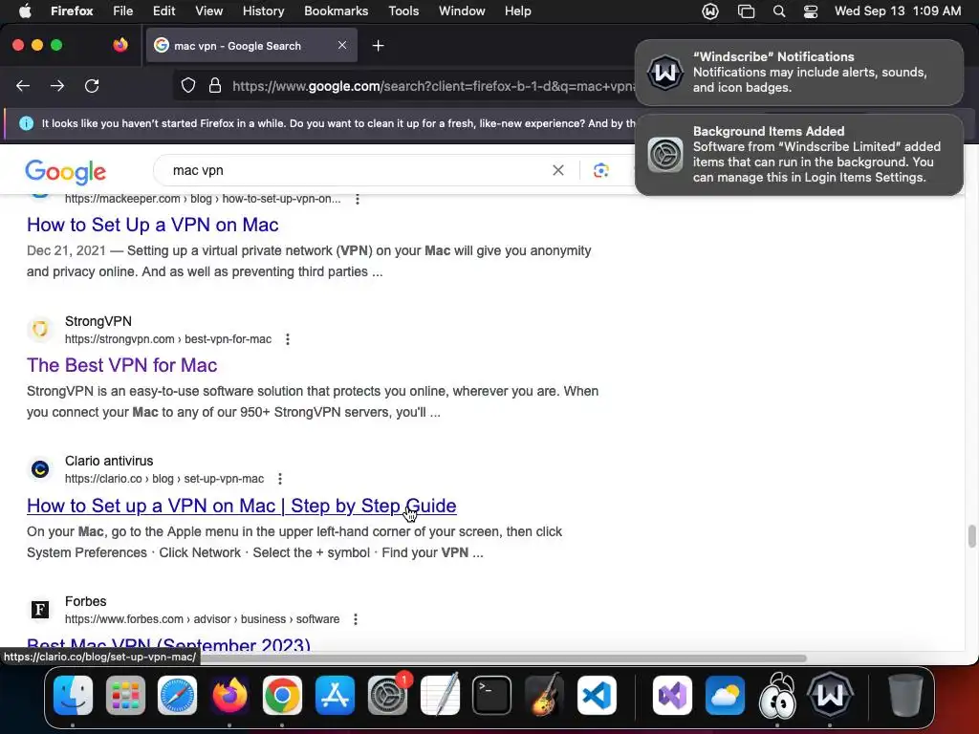Open the View menu
The width and height of the screenshot is (979, 734).
pyautogui.click(x=208, y=11)
